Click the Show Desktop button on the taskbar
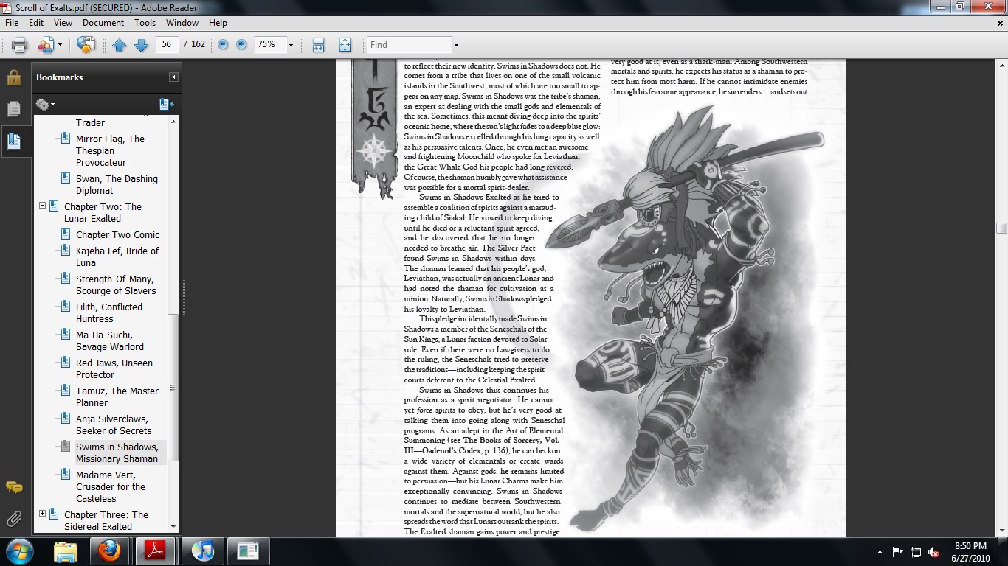 (1002, 551)
